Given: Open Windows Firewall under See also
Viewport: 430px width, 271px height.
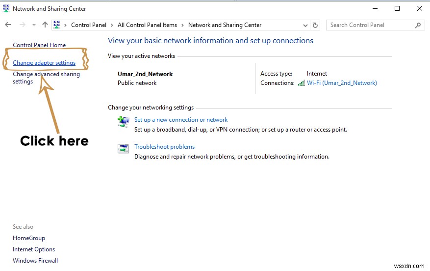Looking at the screenshot, I should pyautogui.click(x=35, y=261).
